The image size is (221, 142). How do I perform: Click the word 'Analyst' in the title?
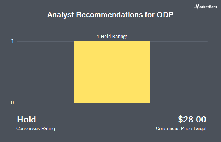pyautogui.click(x=61, y=15)
